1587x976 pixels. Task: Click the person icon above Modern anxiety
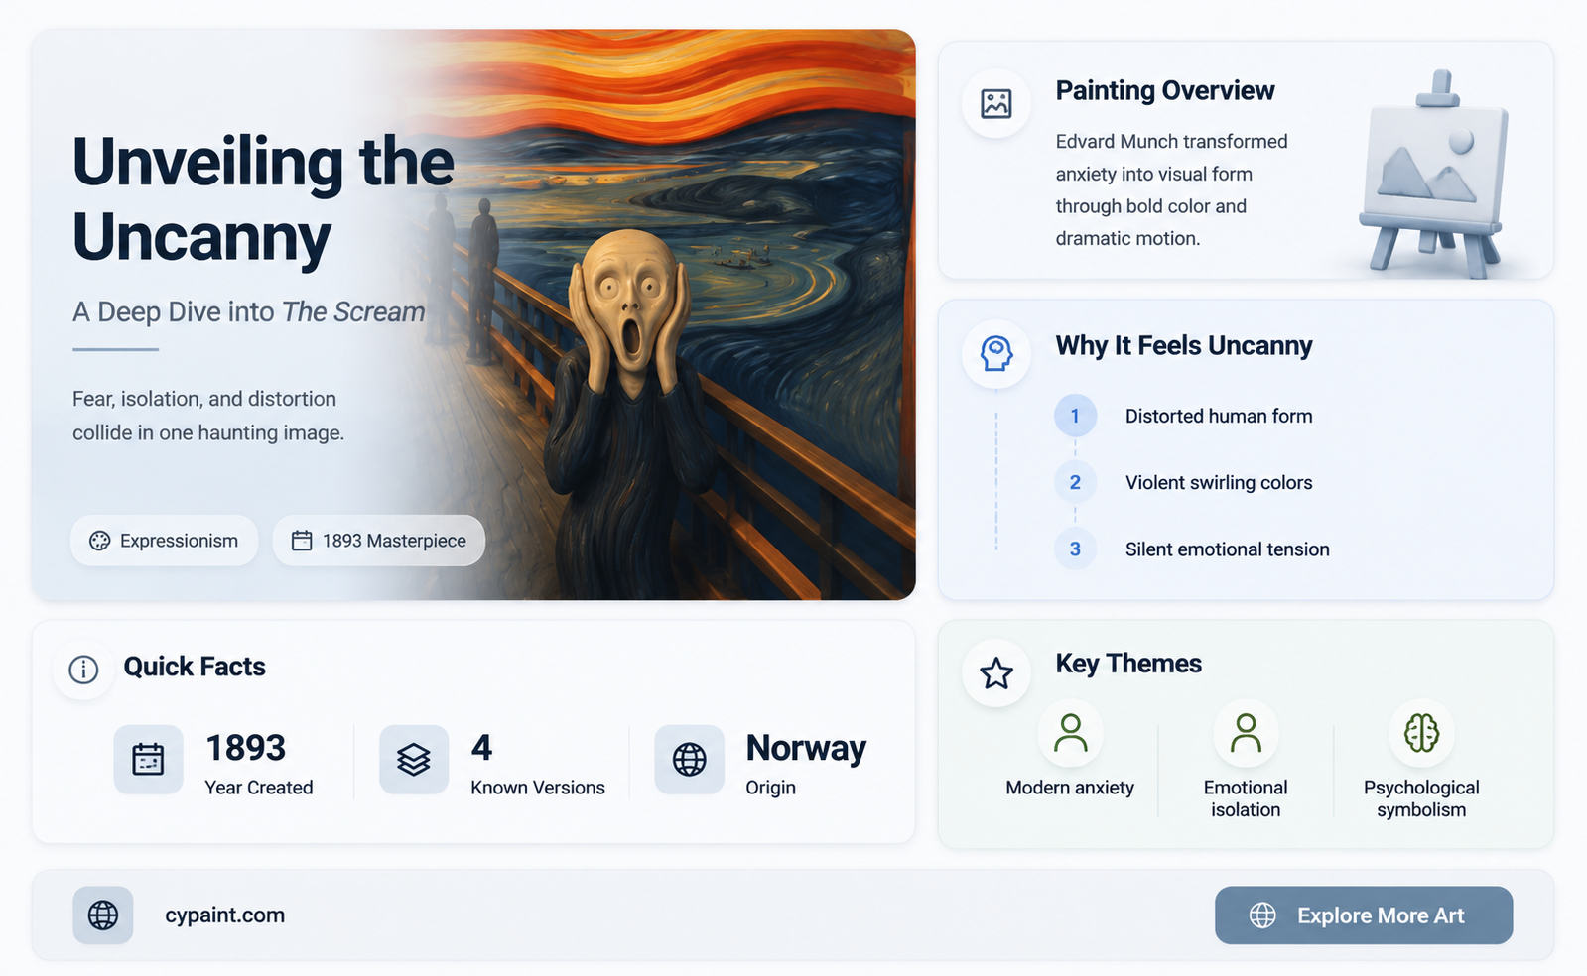coord(1070,733)
